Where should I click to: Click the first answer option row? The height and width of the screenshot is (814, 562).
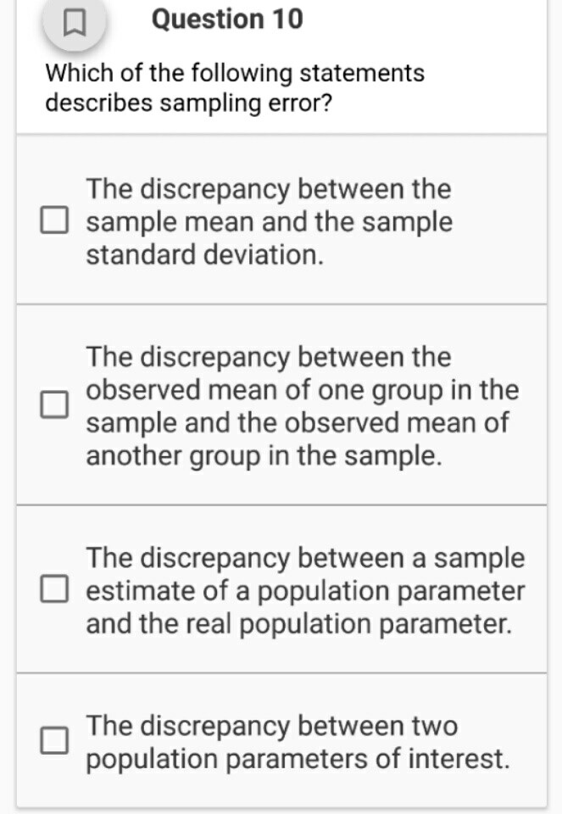(x=280, y=220)
